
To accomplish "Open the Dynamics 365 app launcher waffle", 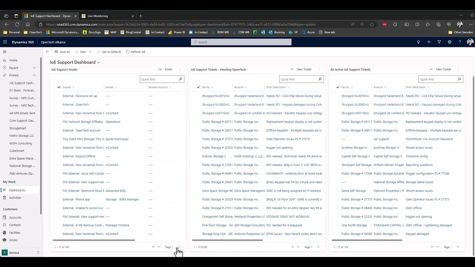I will click(x=5, y=42).
